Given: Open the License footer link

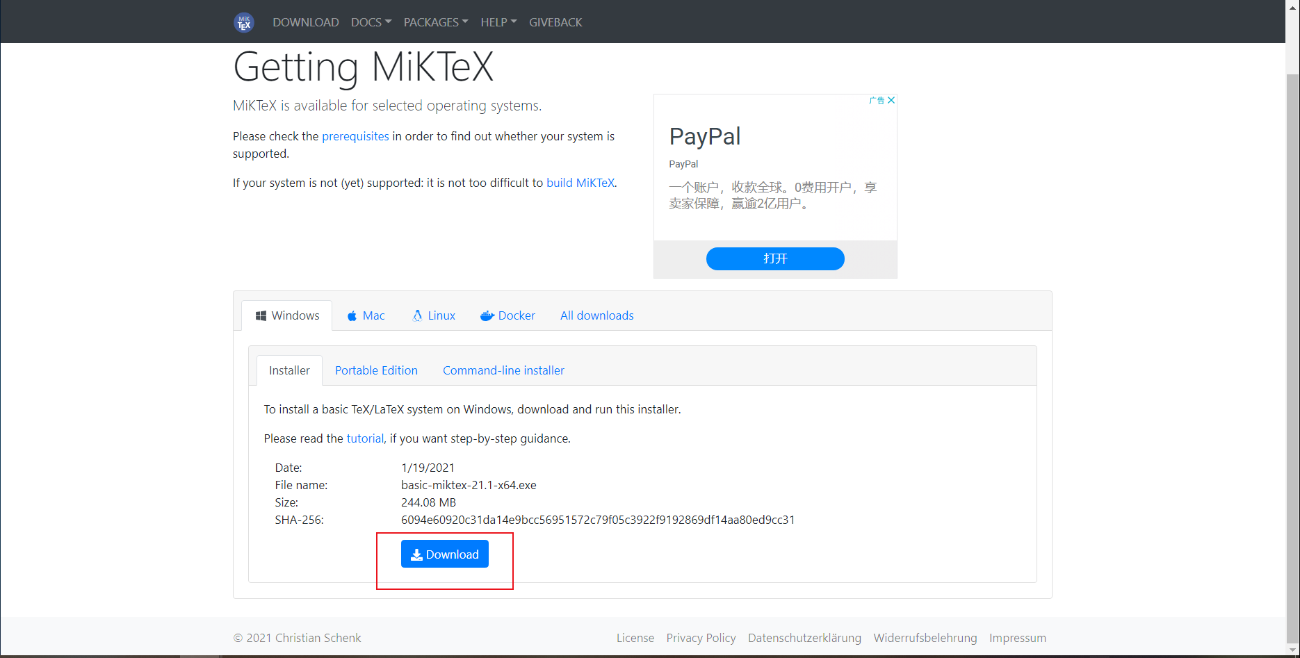Looking at the screenshot, I should tap(635, 638).
